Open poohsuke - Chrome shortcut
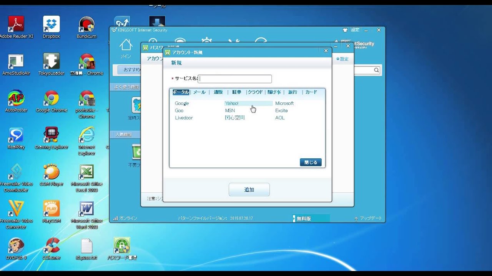Image resolution: width=492 pixels, height=276 pixels. [x=86, y=103]
